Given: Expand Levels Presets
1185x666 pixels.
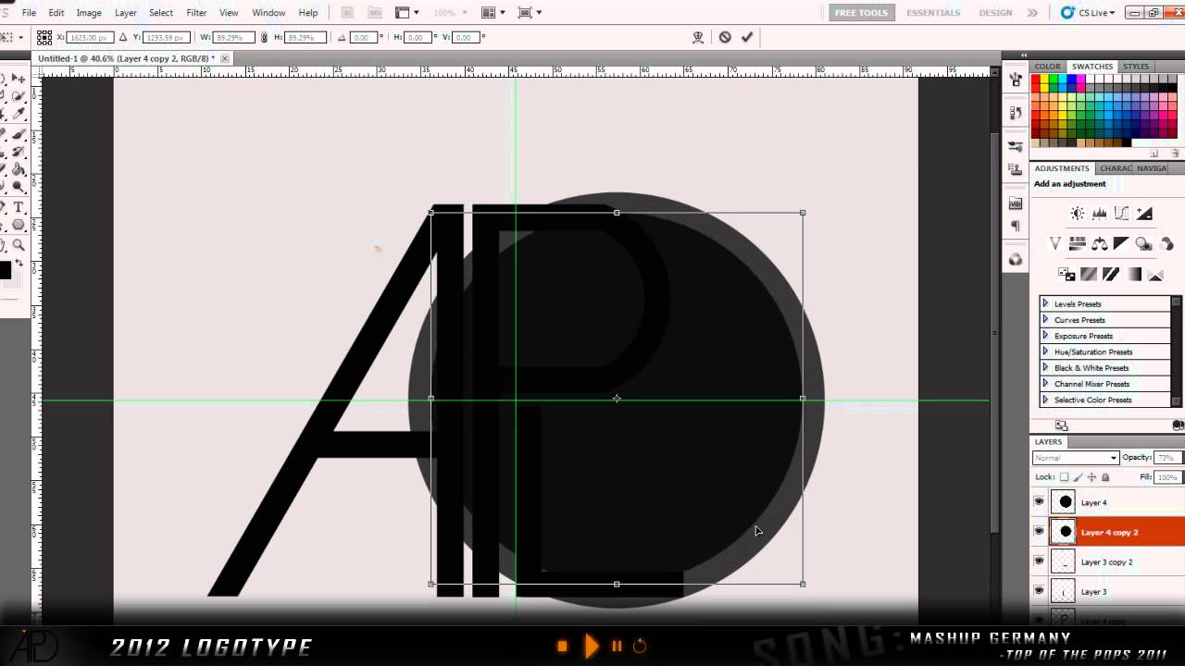Looking at the screenshot, I should [x=1045, y=303].
